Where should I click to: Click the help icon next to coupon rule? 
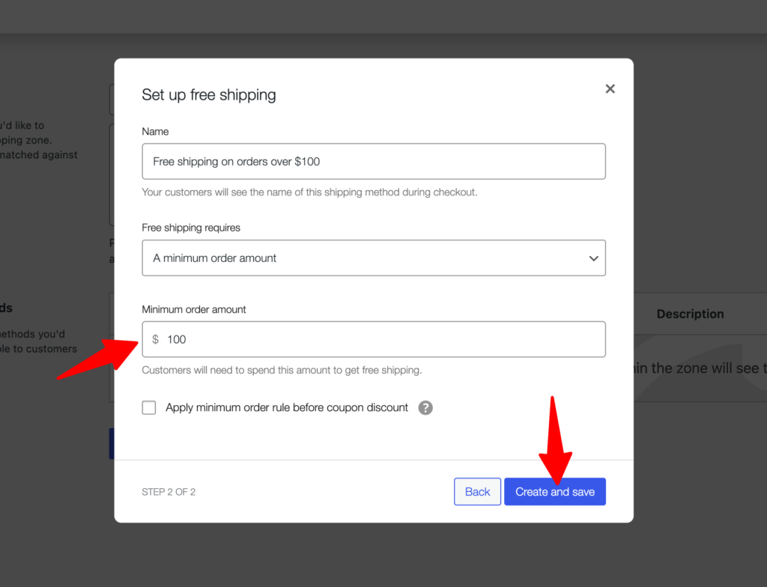pos(425,407)
